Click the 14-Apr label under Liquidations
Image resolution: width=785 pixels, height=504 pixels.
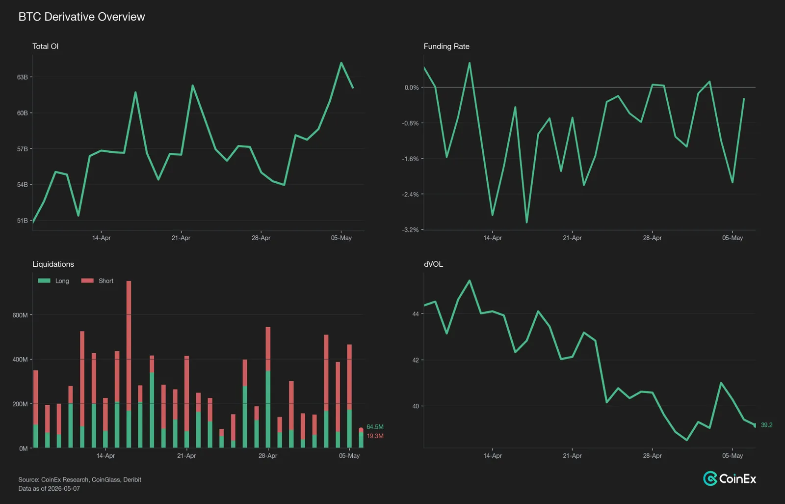(105, 456)
